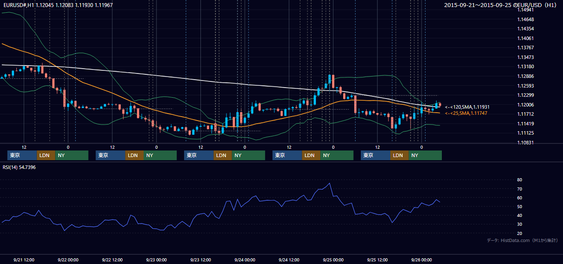Image resolution: width=563 pixels, height=264 pixels.
Task: Click the LDN session block for 9/22
Action: [134, 155]
